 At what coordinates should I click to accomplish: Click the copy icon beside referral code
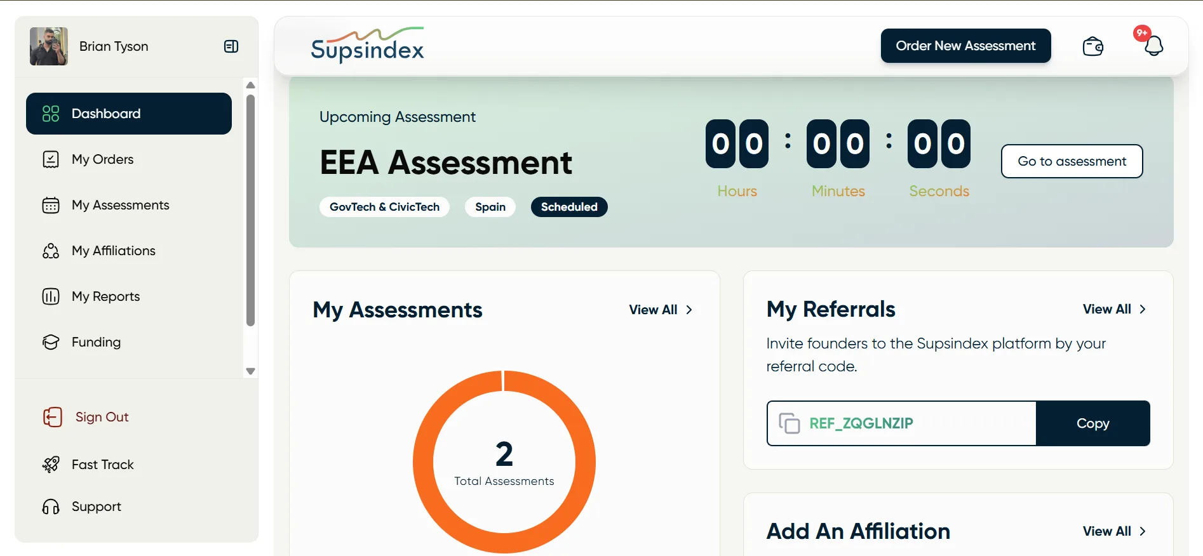pos(789,423)
